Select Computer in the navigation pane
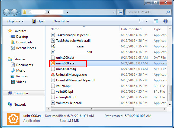 21,93
